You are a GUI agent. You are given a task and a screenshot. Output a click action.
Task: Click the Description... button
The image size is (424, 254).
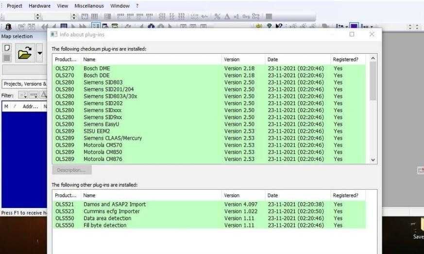[72, 170]
